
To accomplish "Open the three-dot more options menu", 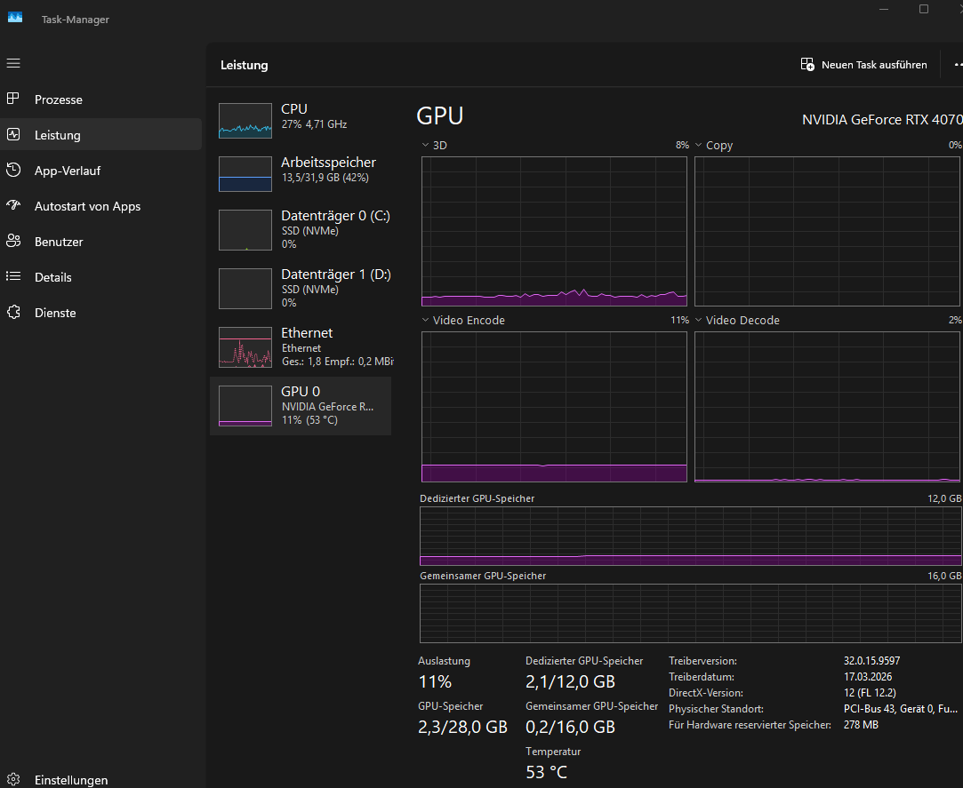I will point(958,65).
